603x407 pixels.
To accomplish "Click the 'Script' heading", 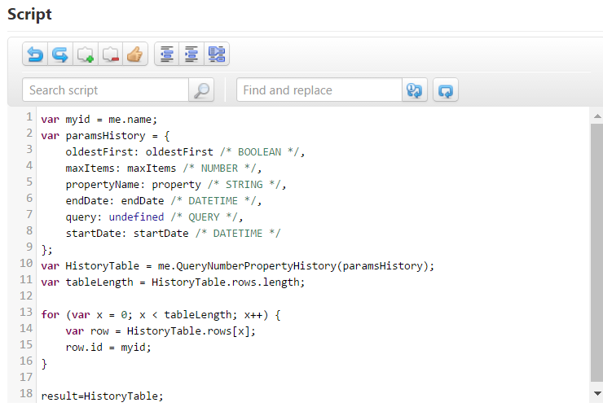I will pos(29,14).
